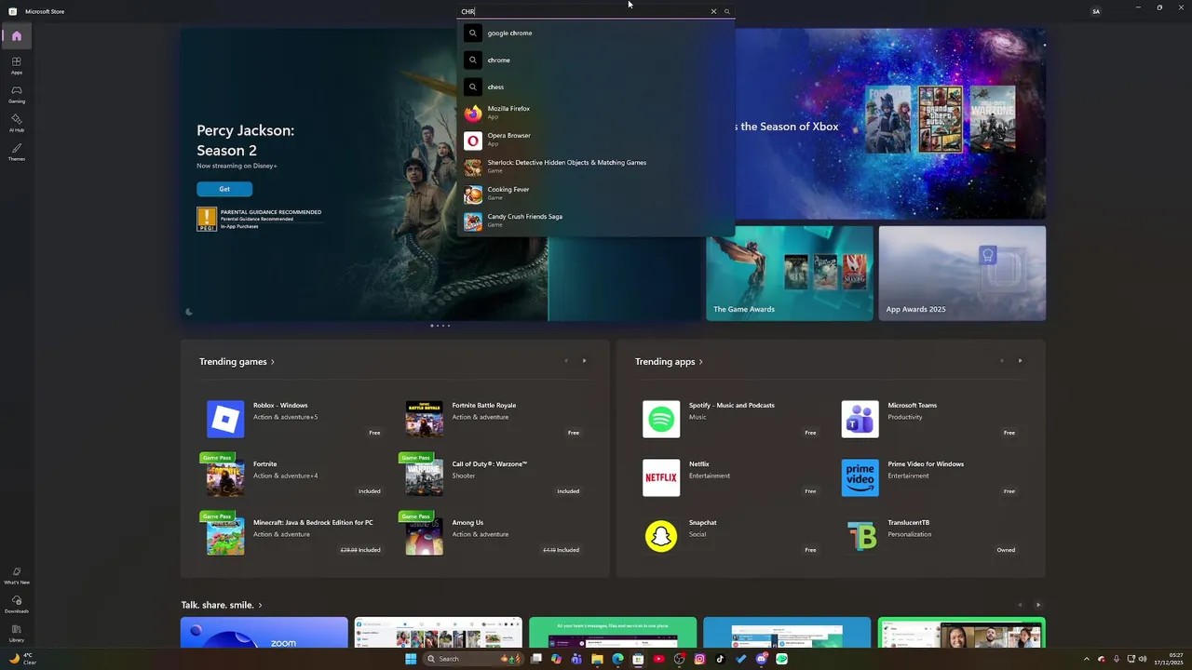This screenshot has width=1192, height=670.
Task: Choose the "chess" search suggestion
Action: point(596,87)
